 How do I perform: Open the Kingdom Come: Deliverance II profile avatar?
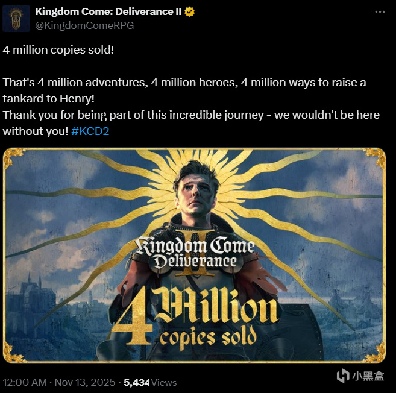[x=16, y=18]
